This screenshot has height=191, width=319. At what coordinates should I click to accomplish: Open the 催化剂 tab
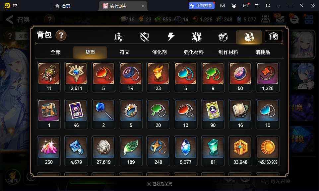[x=159, y=52]
